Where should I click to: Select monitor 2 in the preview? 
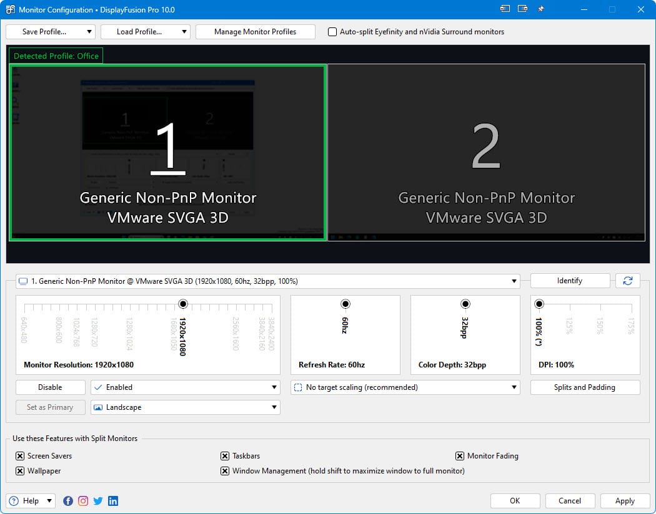point(486,152)
